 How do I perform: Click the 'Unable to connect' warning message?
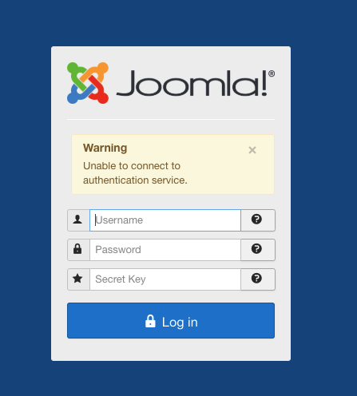[135, 173]
